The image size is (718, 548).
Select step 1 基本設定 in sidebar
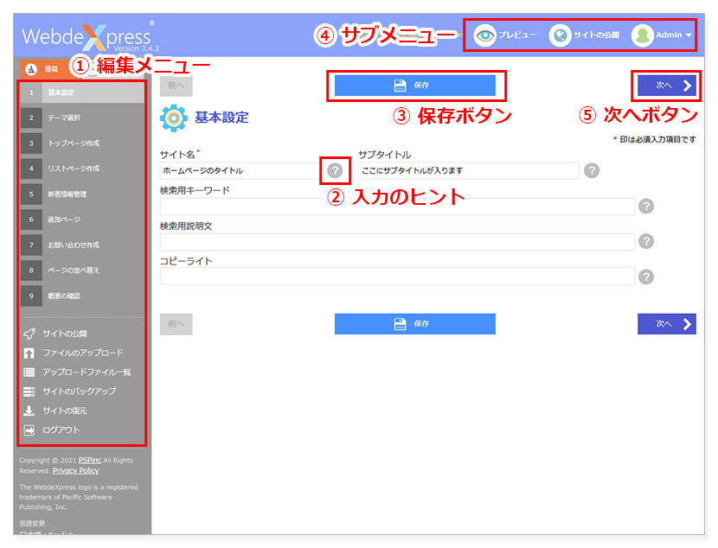click(82, 92)
